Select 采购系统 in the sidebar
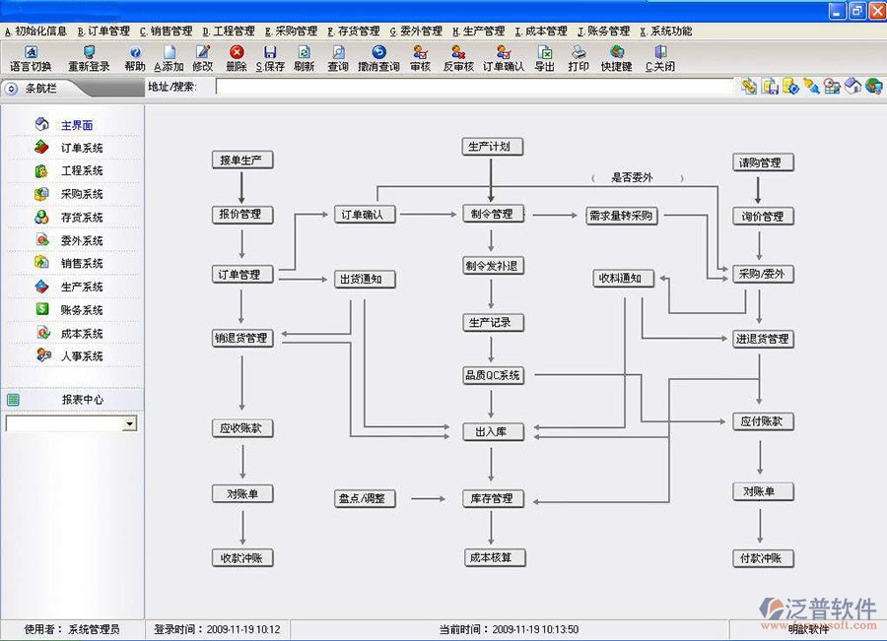Screen dimensions: 887x641 pyautogui.click(x=81, y=194)
